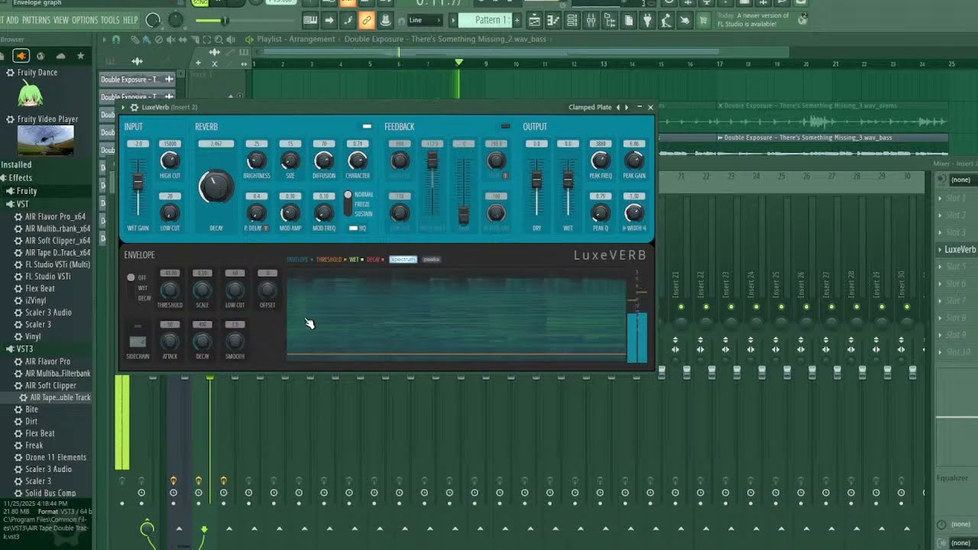Open the VIEW menu
The image size is (978, 550).
coord(60,20)
